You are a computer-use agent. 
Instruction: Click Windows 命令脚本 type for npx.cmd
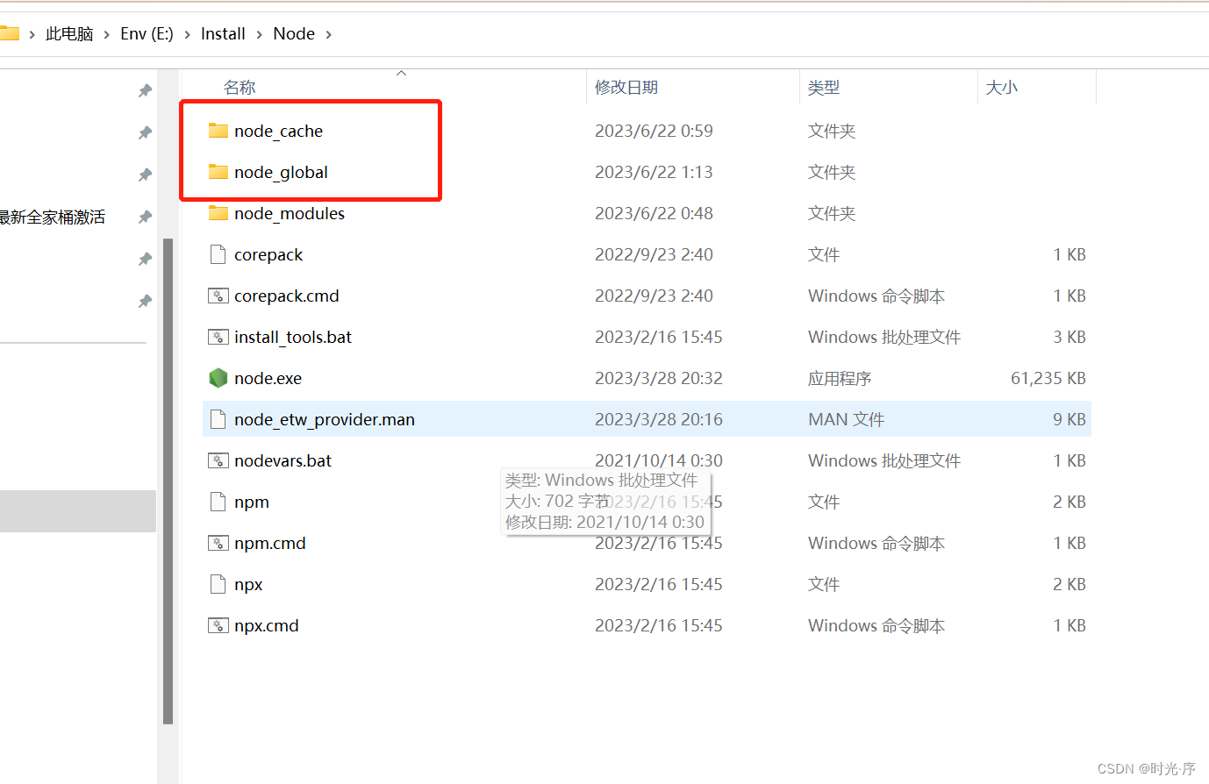coord(876,625)
